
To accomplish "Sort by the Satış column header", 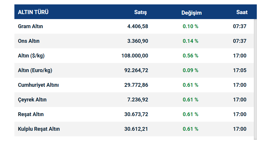I will coord(140,12).
